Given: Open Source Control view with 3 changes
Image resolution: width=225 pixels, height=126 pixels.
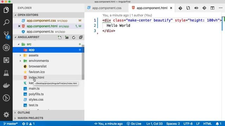Looking at the screenshot, I should 6,35.
